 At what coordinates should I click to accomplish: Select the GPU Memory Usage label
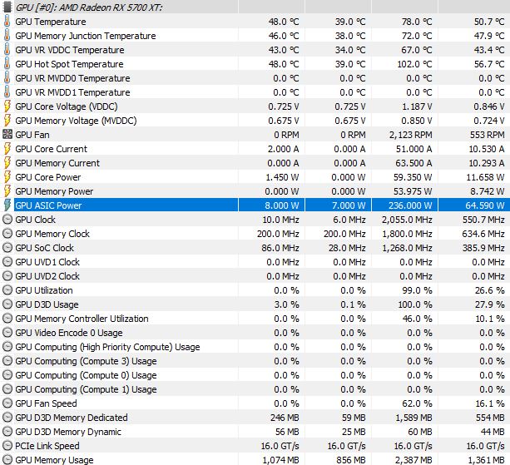point(54,460)
